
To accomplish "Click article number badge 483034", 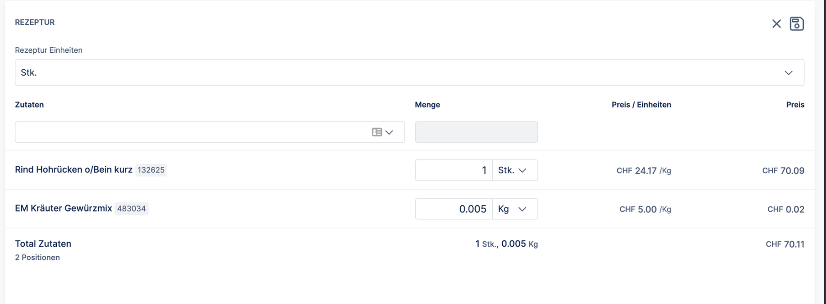I will pyautogui.click(x=131, y=209).
